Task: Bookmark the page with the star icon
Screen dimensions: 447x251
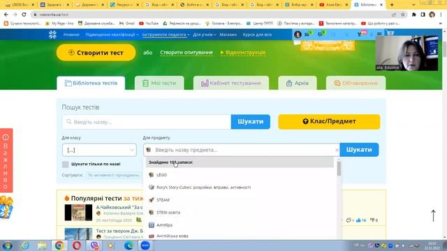Action: point(403,15)
